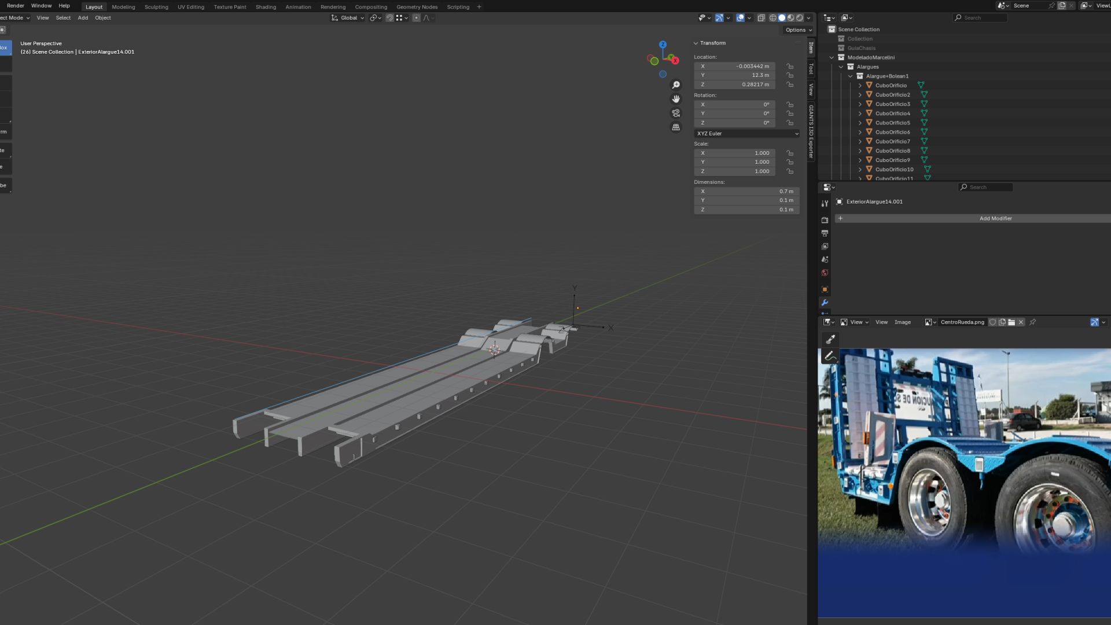Toggle X-ray view icon in header
Image resolution: width=1111 pixels, height=625 pixels.
[x=761, y=18]
